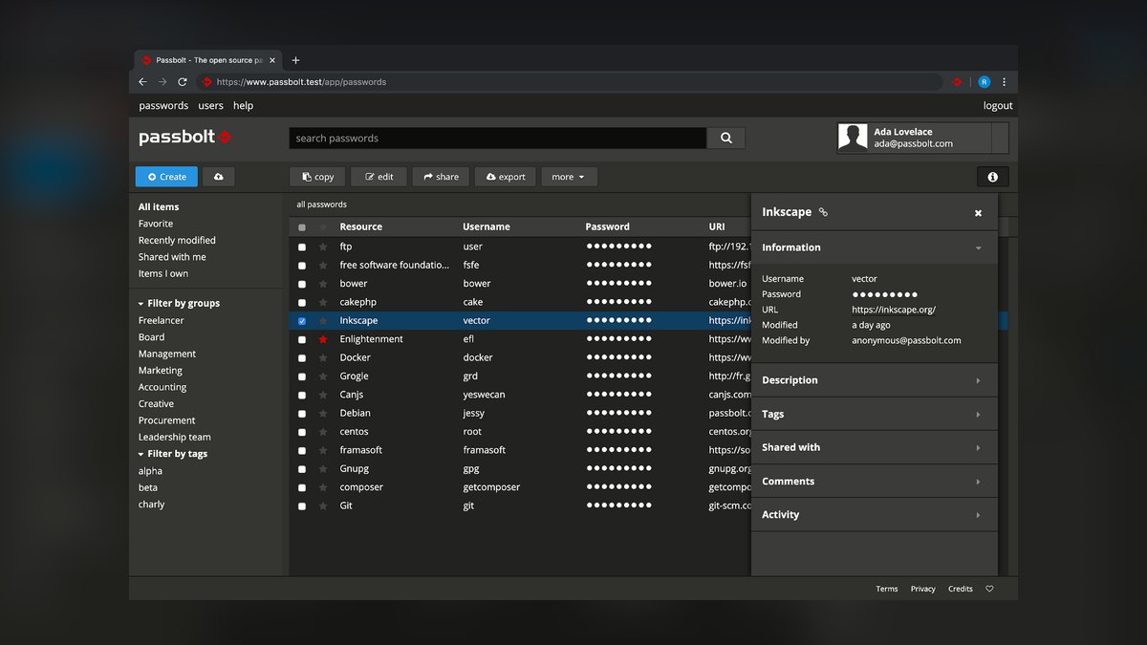The image size is (1147, 645).
Task: Collapse the Information section
Action: pyautogui.click(x=875, y=247)
